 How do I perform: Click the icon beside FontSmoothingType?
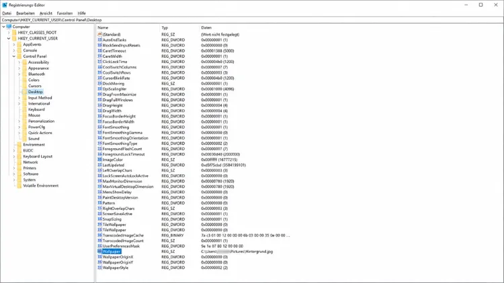(x=99, y=144)
